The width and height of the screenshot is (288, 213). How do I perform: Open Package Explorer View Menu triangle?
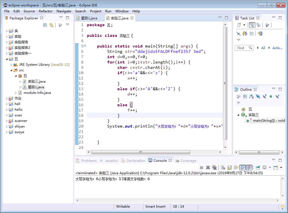(67, 24)
